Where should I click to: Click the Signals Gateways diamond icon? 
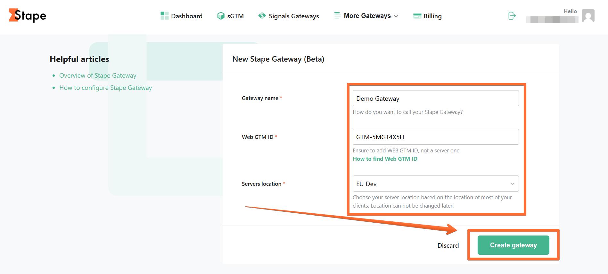tap(262, 15)
